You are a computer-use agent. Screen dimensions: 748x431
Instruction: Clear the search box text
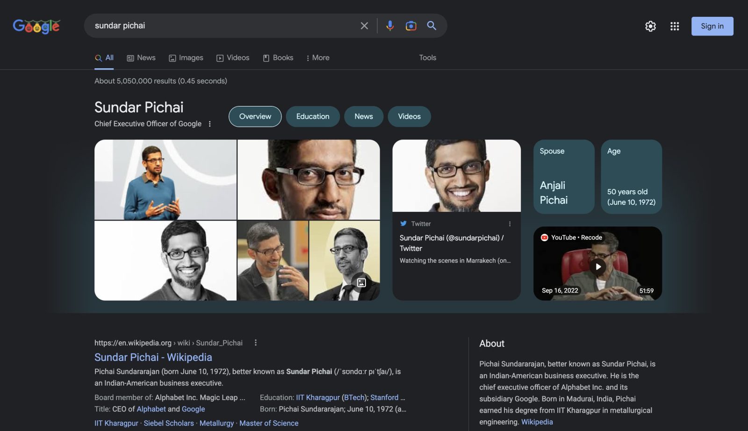(x=364, y=26)
